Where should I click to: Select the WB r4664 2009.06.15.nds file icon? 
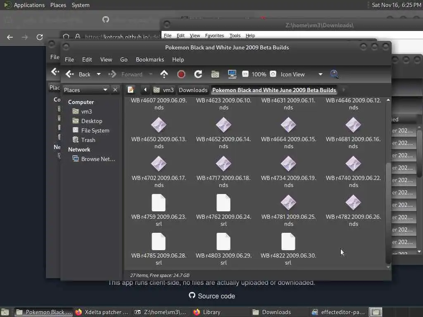pyautogui.click(x=288, y=125)
